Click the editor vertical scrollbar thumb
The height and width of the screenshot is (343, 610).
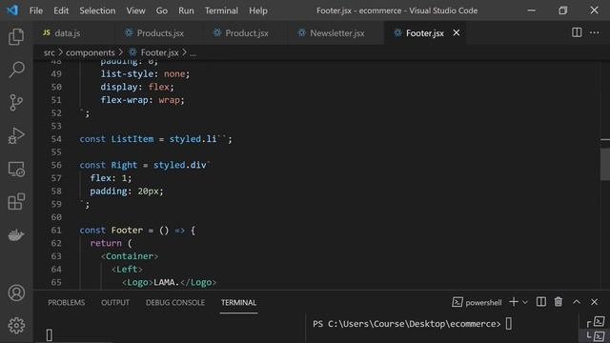[605, 164]
